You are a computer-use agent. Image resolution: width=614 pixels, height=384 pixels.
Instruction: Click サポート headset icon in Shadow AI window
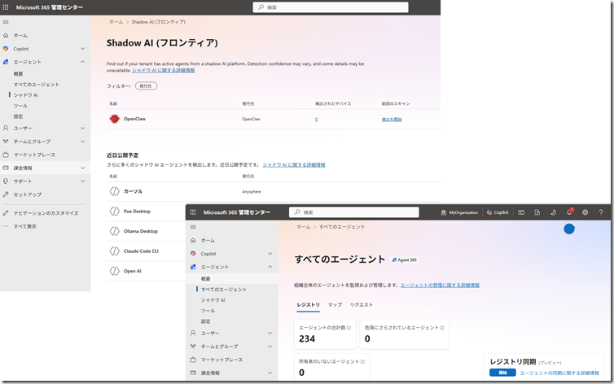tap(6, 181)
